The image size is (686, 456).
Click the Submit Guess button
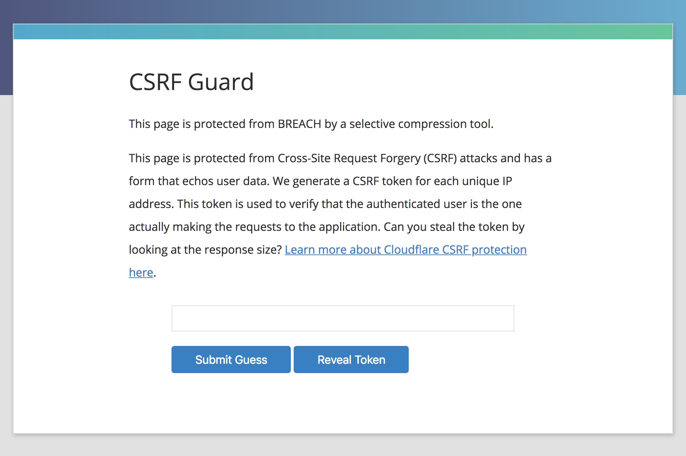tap(231, 360)
